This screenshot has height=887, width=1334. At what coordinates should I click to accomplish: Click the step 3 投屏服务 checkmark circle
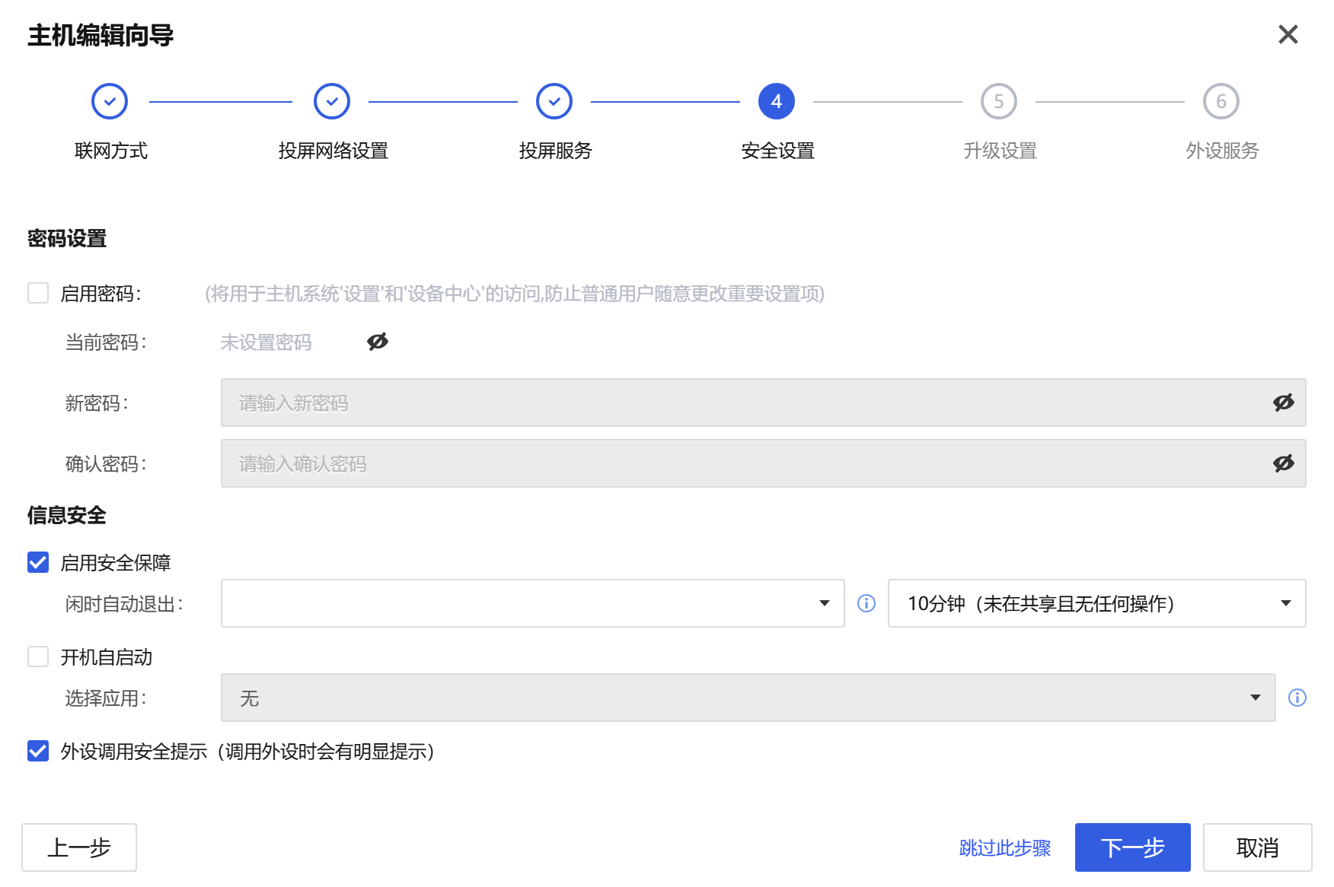click(x=554, y=101)
